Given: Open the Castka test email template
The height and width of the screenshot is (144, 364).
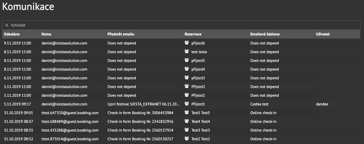Looking at the screenshot, I should pos(259,104).
